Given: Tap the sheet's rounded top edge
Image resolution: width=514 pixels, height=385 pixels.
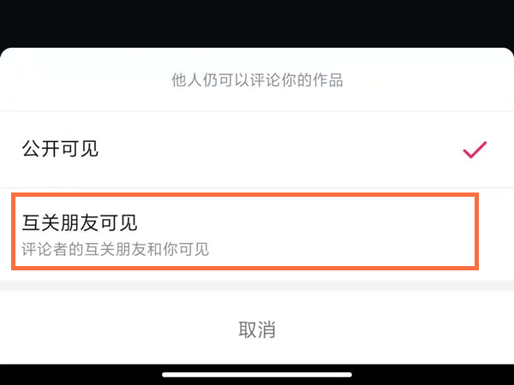Looking at the screenshot, I should point(257,51).
